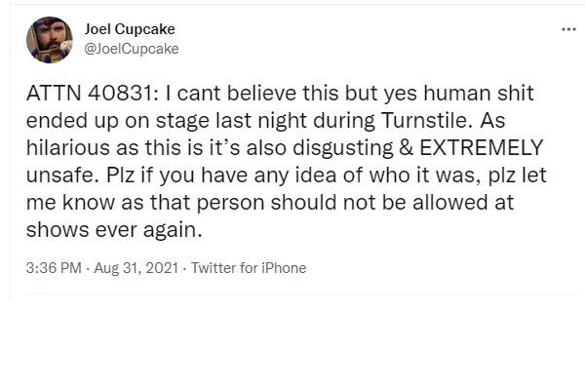
Task: Open the tweet's three-dot more options menu
Action: tap(568, 29)
